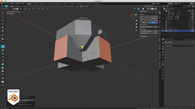
Task: Toggle visibility of Cube.001 in outliner
Action: pyautogui.click(x=191, y=13)
